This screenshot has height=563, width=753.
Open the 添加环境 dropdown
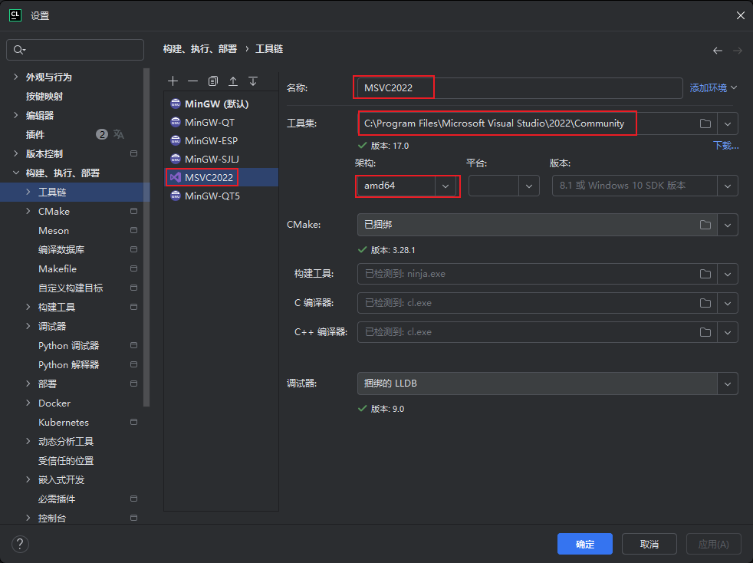click(x=712, y=87)
